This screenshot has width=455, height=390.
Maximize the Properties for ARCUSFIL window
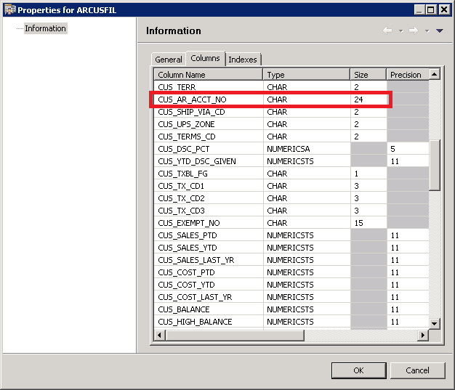pos(431,10)
